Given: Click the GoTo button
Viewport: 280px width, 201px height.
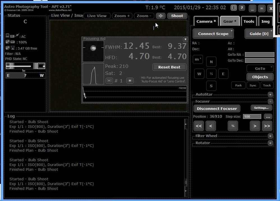Looking at the screenshot, I should [x=260, y=69].
